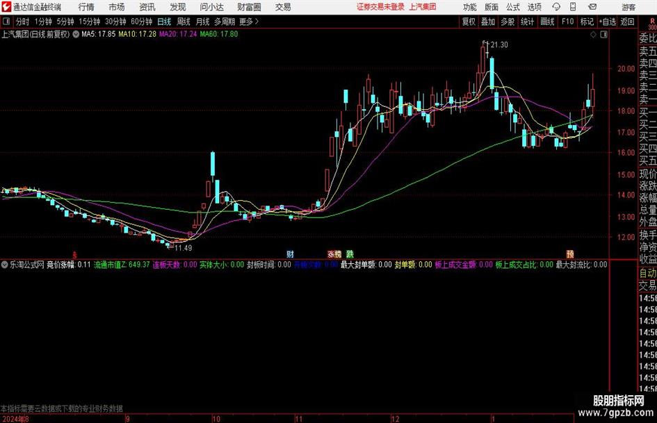
Task: Open the mail messages icon
Action: 592,7
